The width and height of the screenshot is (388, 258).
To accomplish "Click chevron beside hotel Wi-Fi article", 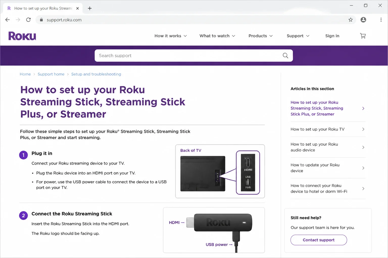I will click(x=363, y=188).
